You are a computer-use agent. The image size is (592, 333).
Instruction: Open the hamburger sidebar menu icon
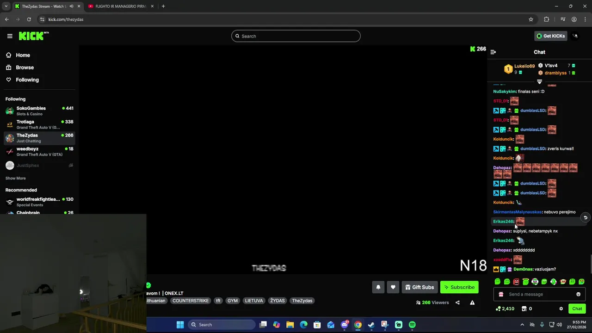10,36
